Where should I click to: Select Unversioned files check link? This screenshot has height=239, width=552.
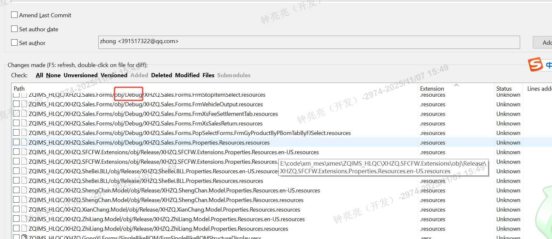click(x=80, y=75)
